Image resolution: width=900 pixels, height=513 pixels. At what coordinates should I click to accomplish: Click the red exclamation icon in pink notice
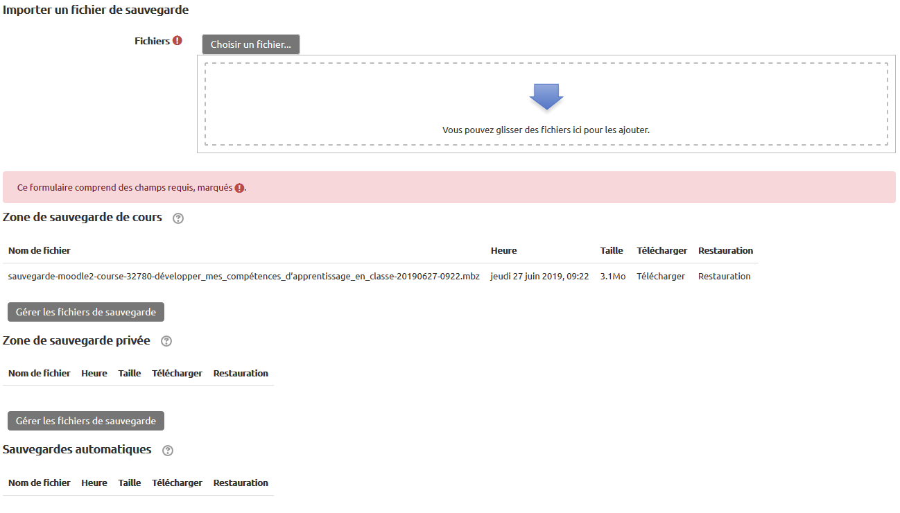point(239,188)
